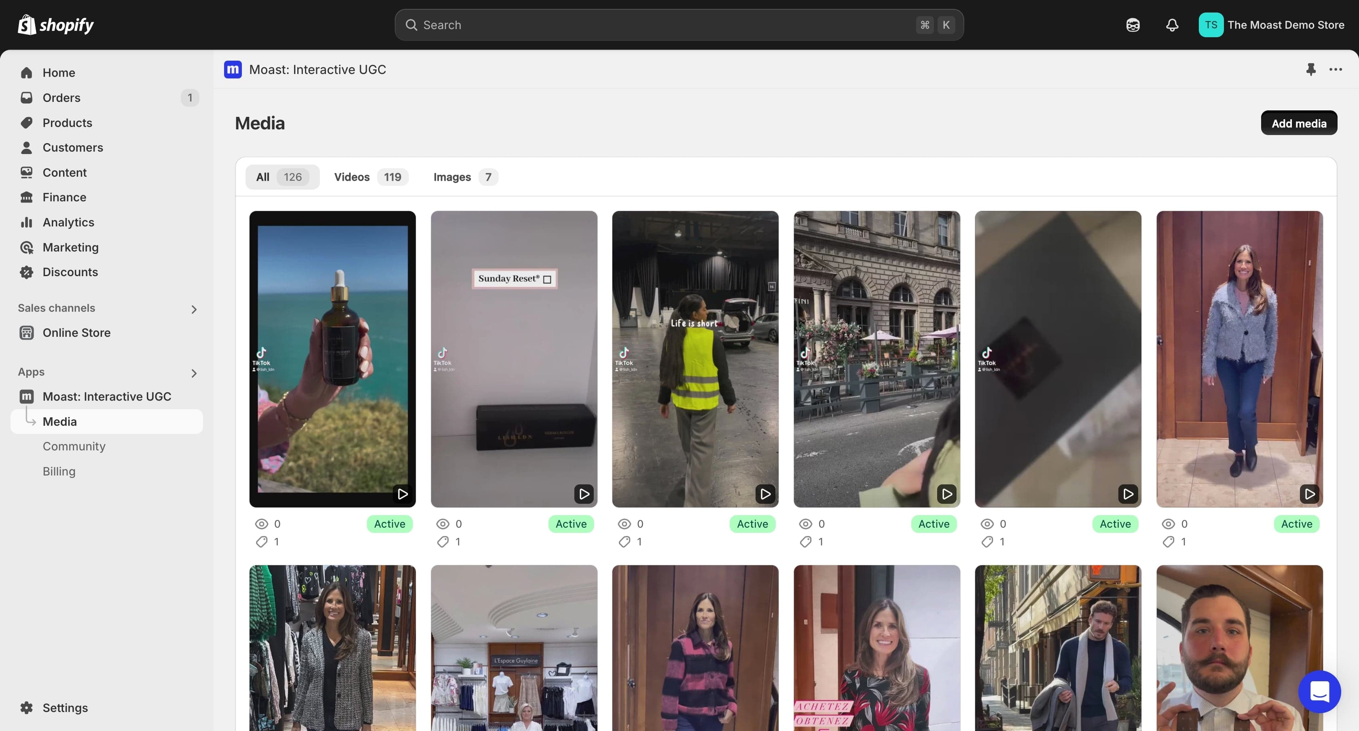The image size is (1359, 731).
Task: Click The Moast Demo Store name
Action: click(x=1286, y=25)
